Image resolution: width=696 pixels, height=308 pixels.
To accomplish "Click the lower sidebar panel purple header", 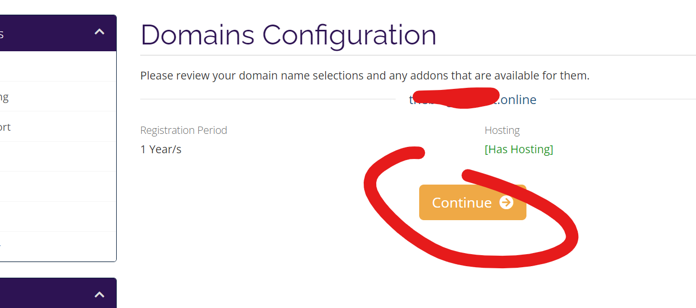I will pyautogui.click(x=47, y=294).
